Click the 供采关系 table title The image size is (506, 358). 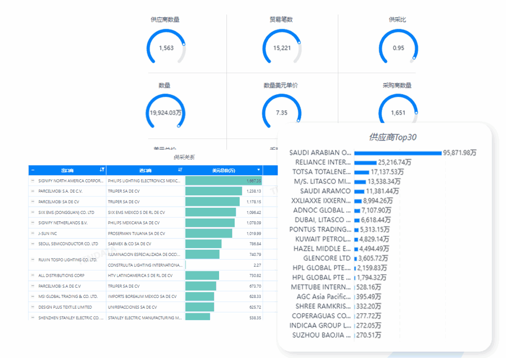click(x=184, y=157)
